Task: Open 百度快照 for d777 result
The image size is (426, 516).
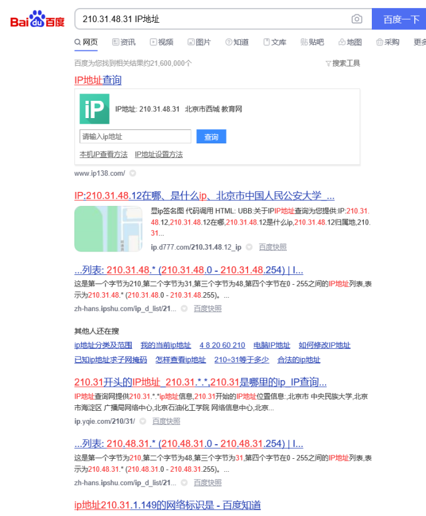Action: tap(273, 247)
